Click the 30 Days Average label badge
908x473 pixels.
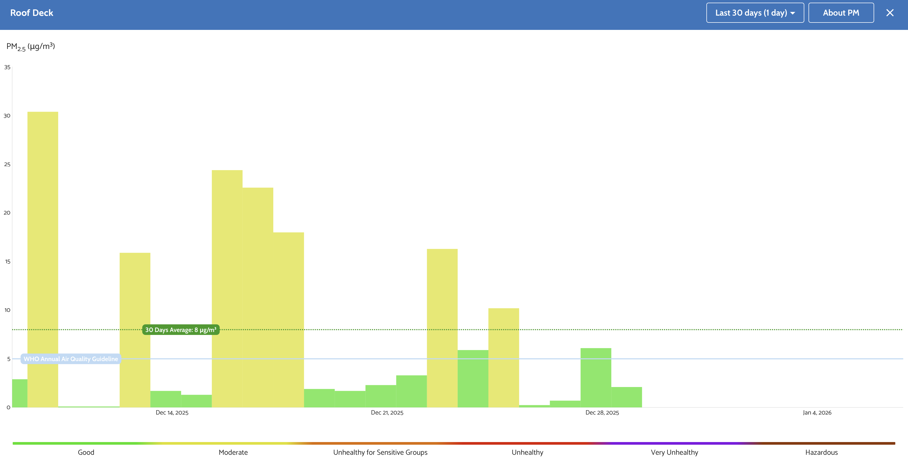point(180,330)
